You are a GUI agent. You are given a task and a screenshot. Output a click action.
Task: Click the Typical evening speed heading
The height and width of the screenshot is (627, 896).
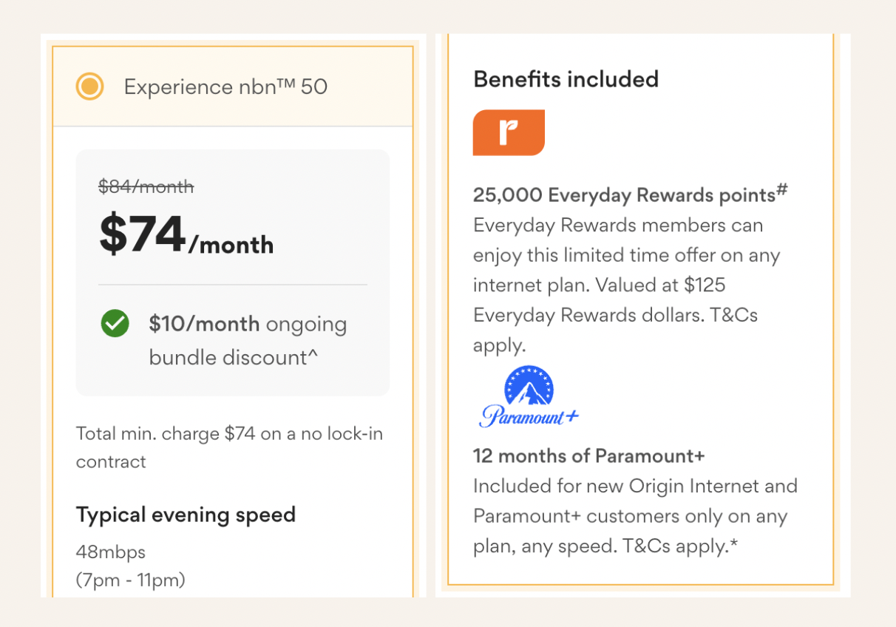click(186, 515)
